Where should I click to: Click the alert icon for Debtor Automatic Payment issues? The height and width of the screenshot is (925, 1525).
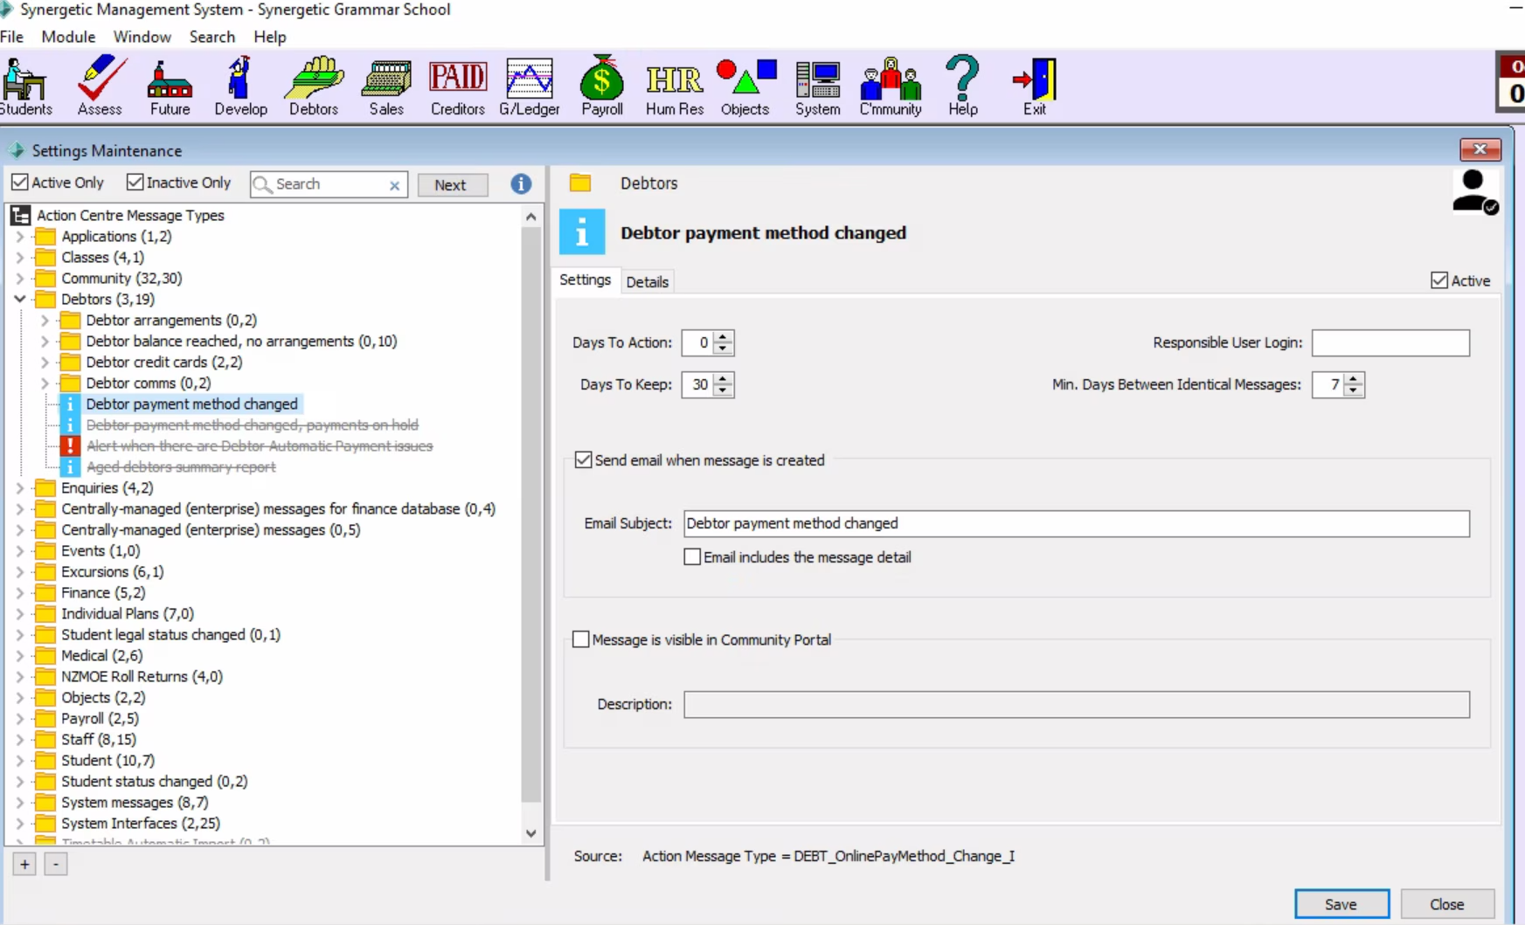[x=70, y=445]
